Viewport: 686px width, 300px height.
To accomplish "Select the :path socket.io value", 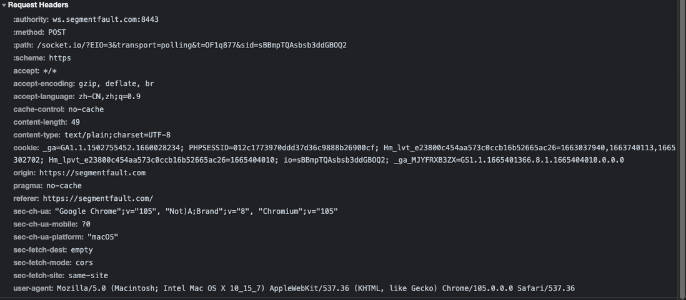I will coord(192,45).
